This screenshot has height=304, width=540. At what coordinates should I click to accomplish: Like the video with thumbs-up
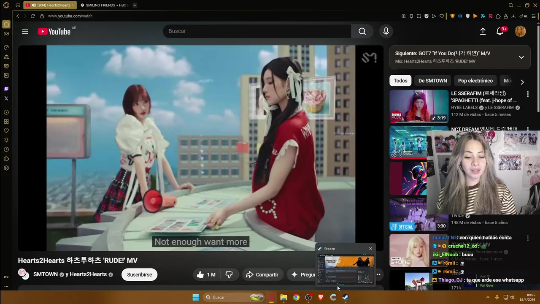(x=206, y=274)
